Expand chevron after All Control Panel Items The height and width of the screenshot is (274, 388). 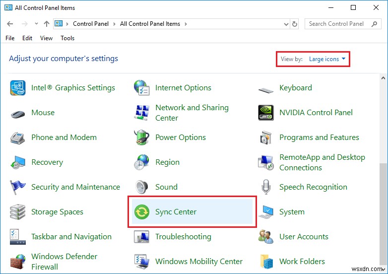186,24
